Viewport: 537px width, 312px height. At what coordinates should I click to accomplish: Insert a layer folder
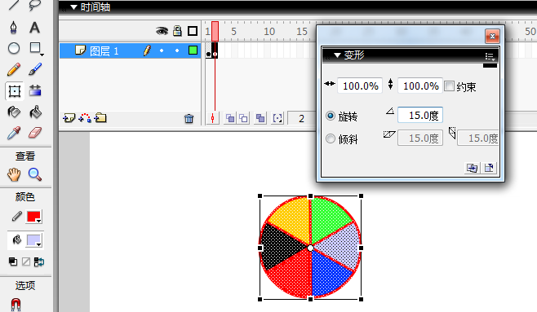pyautogui.click(x=100, y=118)
